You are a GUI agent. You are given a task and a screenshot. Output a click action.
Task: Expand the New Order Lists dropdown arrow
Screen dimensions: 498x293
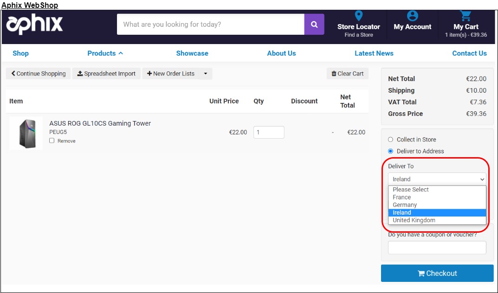pos(206,74)
